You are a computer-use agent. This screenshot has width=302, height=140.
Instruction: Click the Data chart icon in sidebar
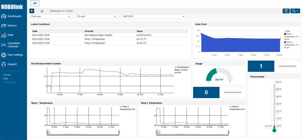4,35
